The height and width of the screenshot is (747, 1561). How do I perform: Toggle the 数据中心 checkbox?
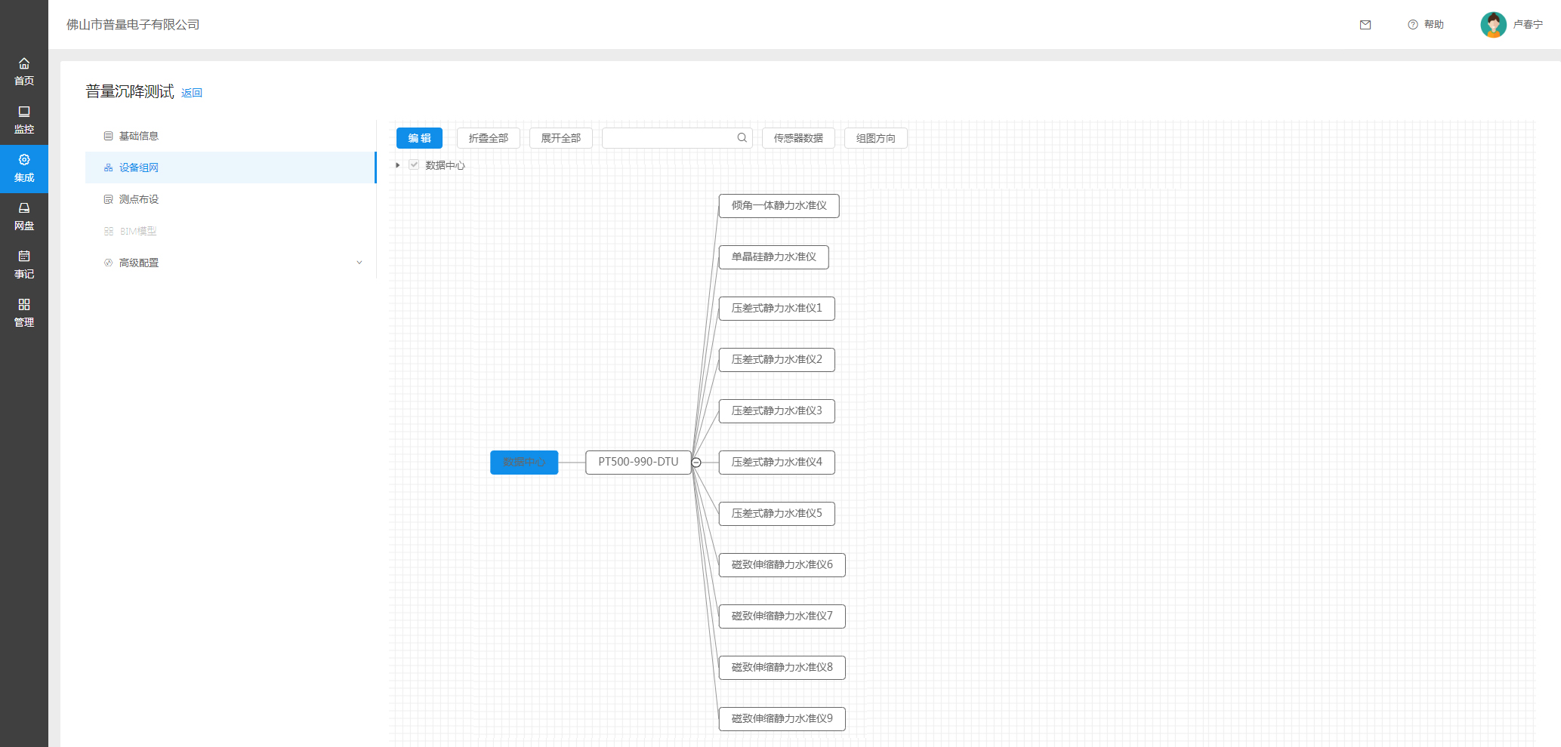tap(414, 165)
